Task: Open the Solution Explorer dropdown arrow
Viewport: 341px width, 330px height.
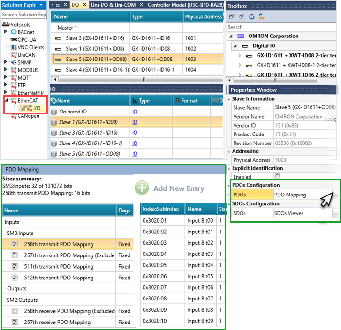Action: click(42, 5)
